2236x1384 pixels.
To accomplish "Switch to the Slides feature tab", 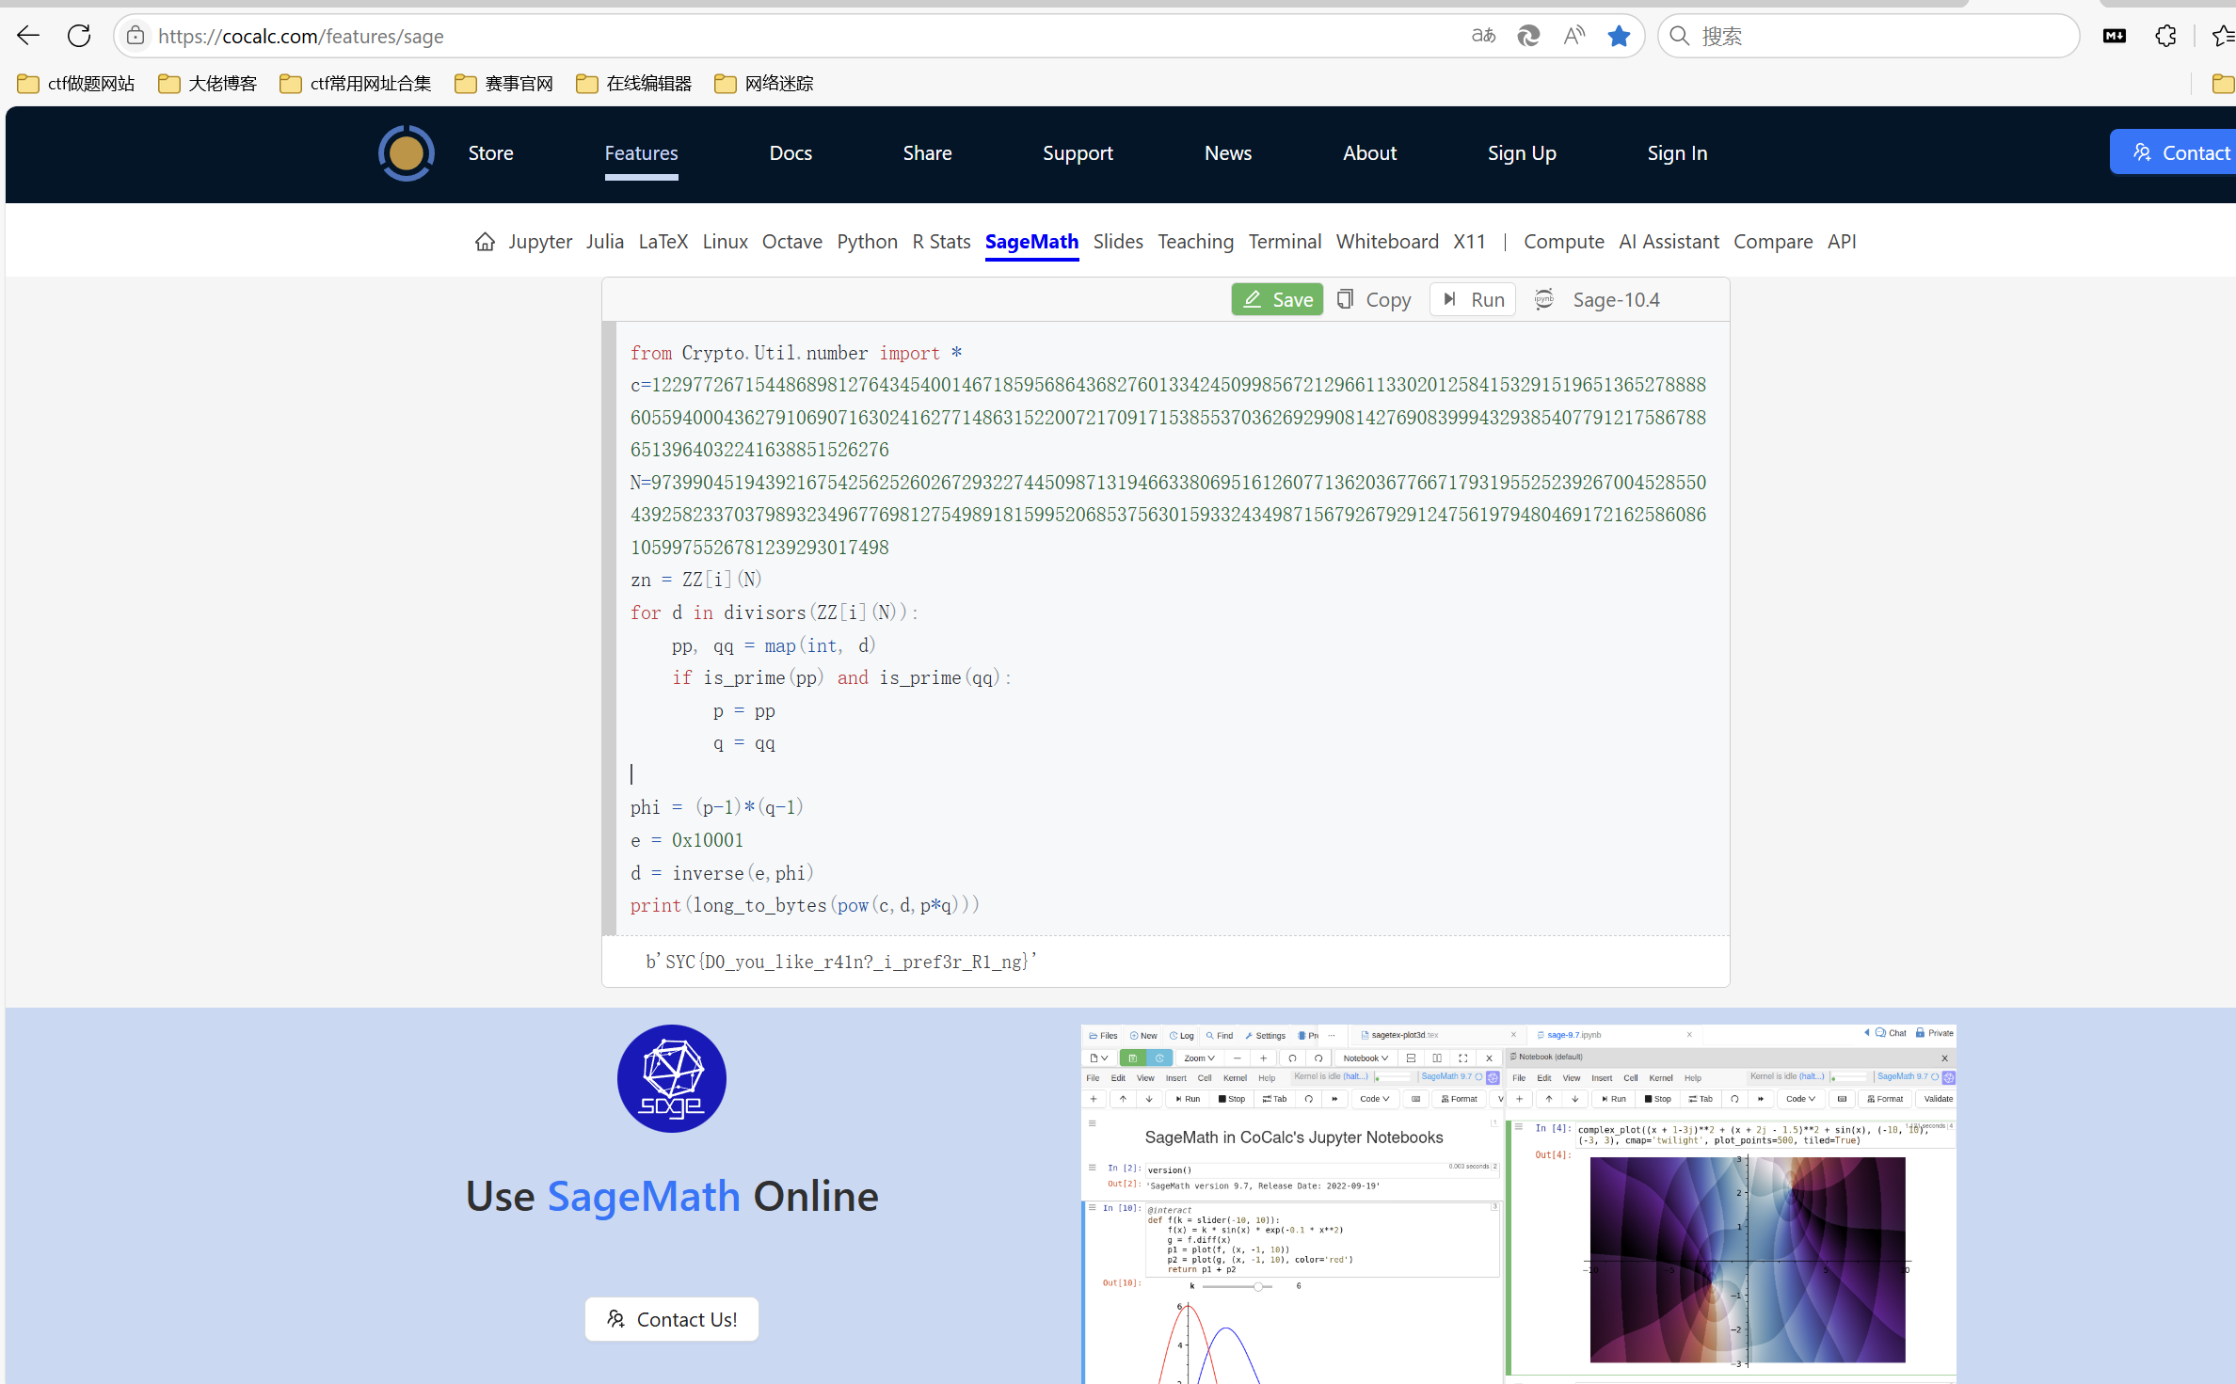I will coord(1118,242).
